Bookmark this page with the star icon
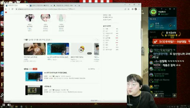This screenshot has height=108, width=190. pyautogui.click(x=129, y=9)
